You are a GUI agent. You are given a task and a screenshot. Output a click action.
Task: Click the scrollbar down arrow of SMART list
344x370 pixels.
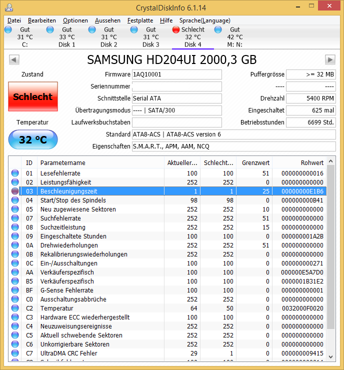pyautogui.click(x=331, y=357)
